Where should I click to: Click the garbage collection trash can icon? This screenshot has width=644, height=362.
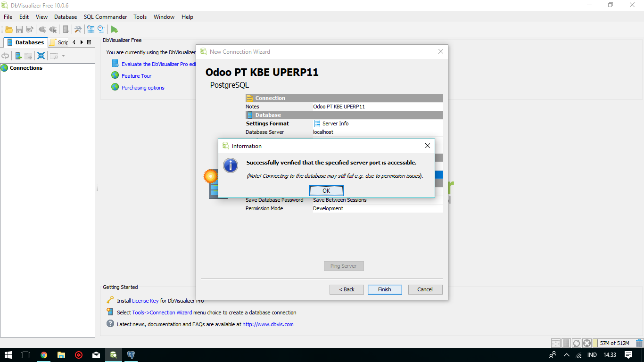tap(639, 343)
